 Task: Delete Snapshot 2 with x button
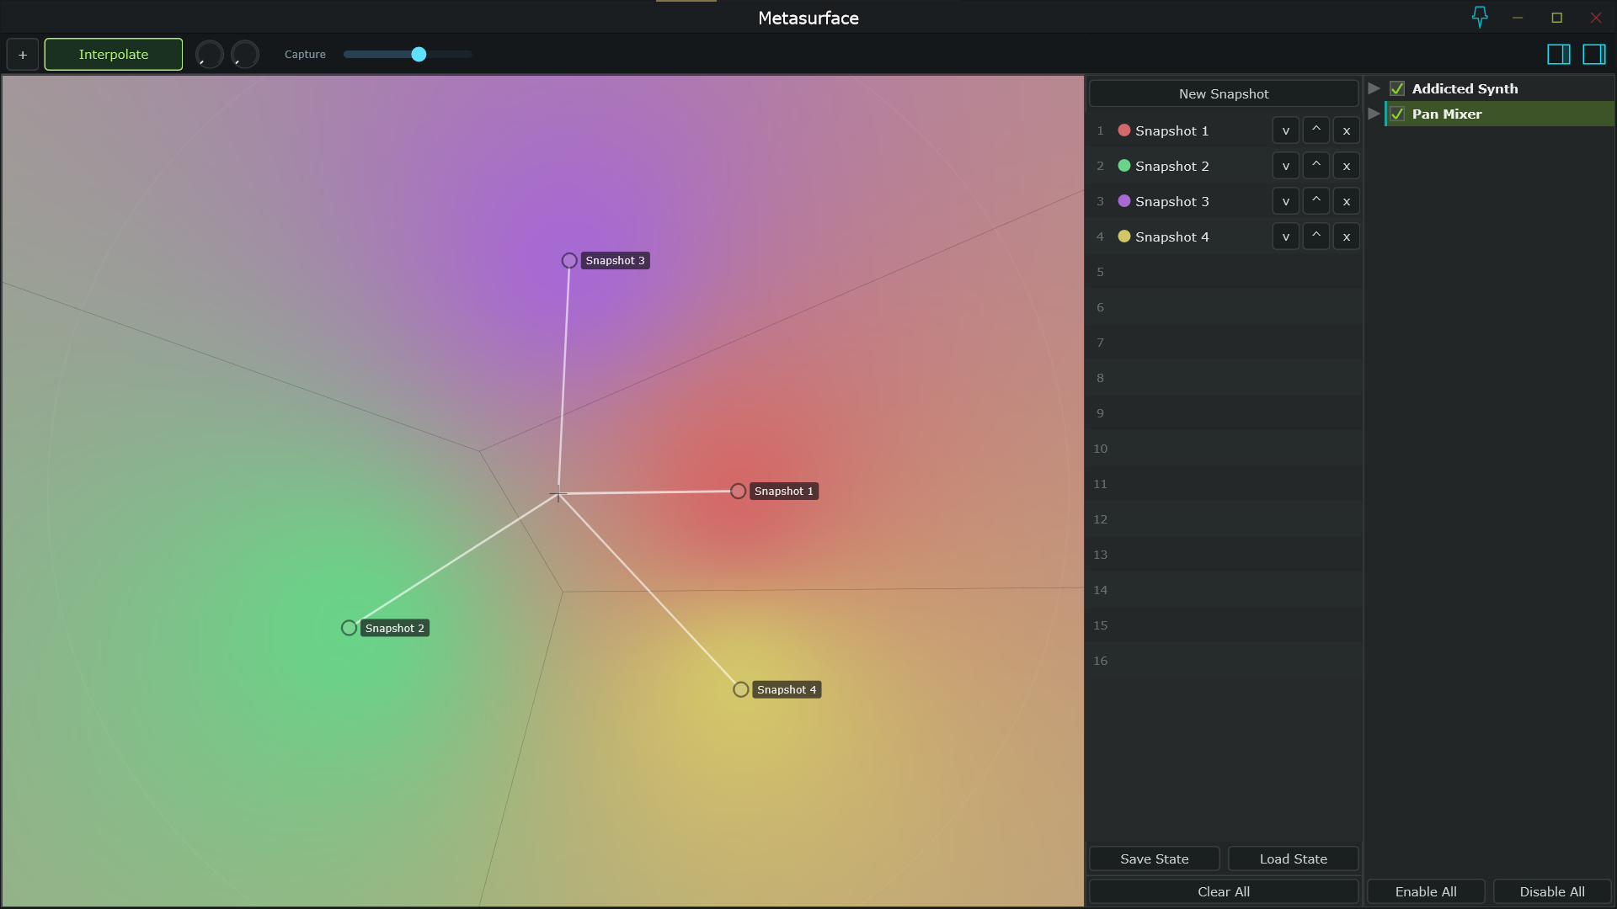tap(1347, 167)
